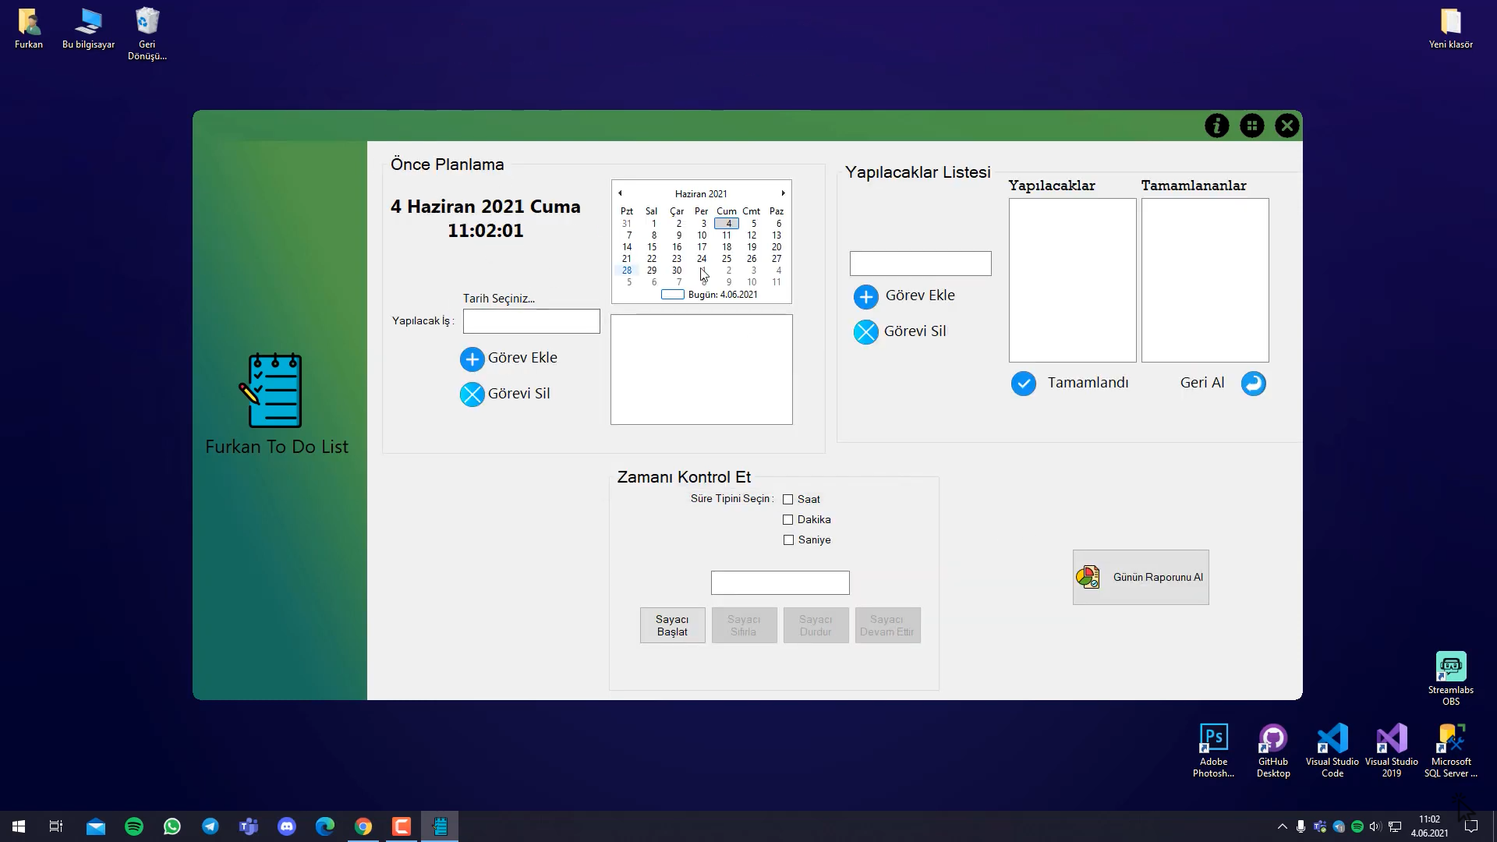Enable the Saat checkbox
The image size is (1497, 842).
[x=787, y=500]
